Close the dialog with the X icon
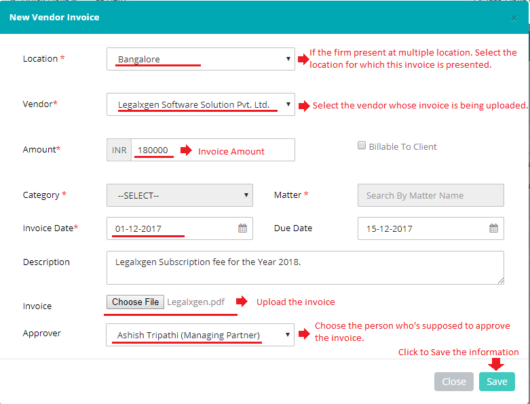This screenshot has width=530, height=404. point(514,18)
